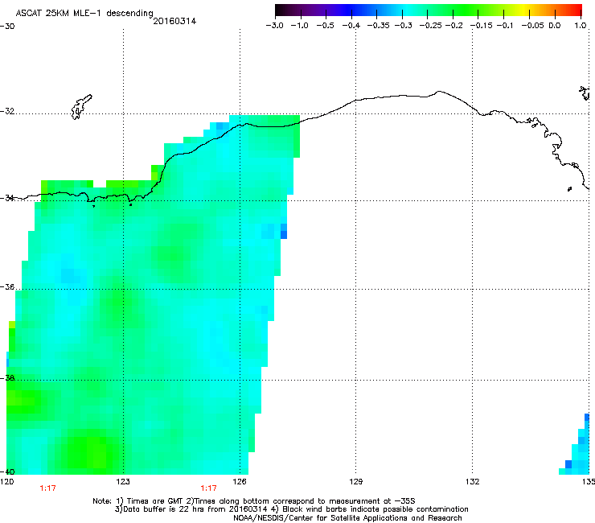
Task: Click the red '1:17' time nearest longitude 120
Action: point(47,488)
